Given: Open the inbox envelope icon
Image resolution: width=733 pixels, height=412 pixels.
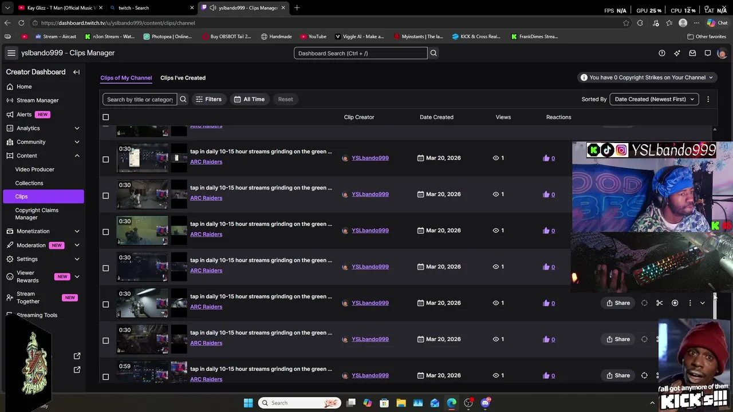Looking at the screenshot, I should [x=692, y=53].
